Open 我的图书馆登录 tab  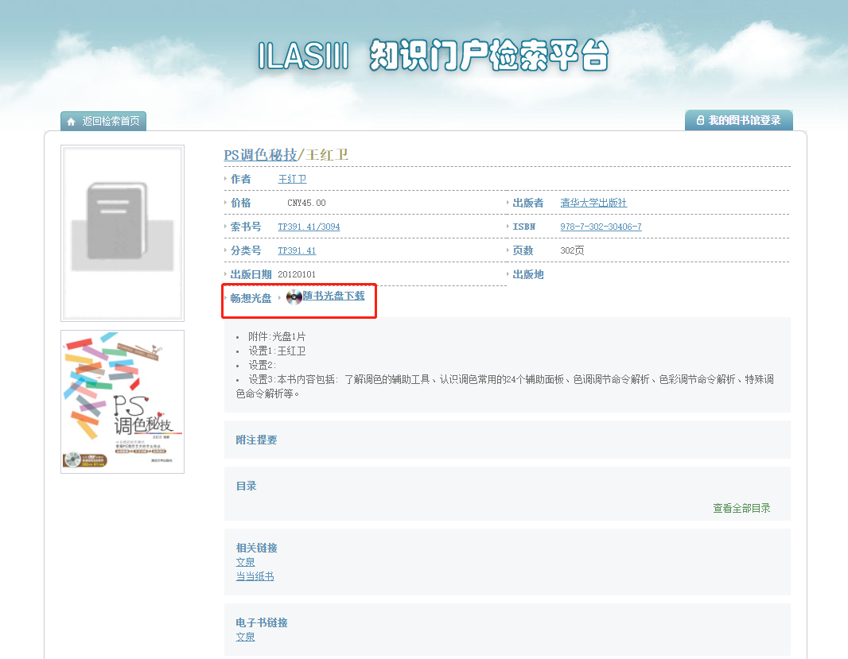pos(744,121)
